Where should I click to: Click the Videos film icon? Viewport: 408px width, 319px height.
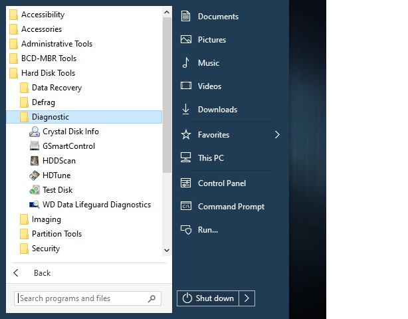tap(186, 86)
